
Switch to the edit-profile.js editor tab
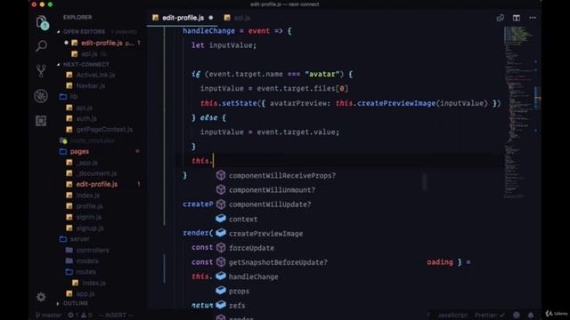pos(183,18)
